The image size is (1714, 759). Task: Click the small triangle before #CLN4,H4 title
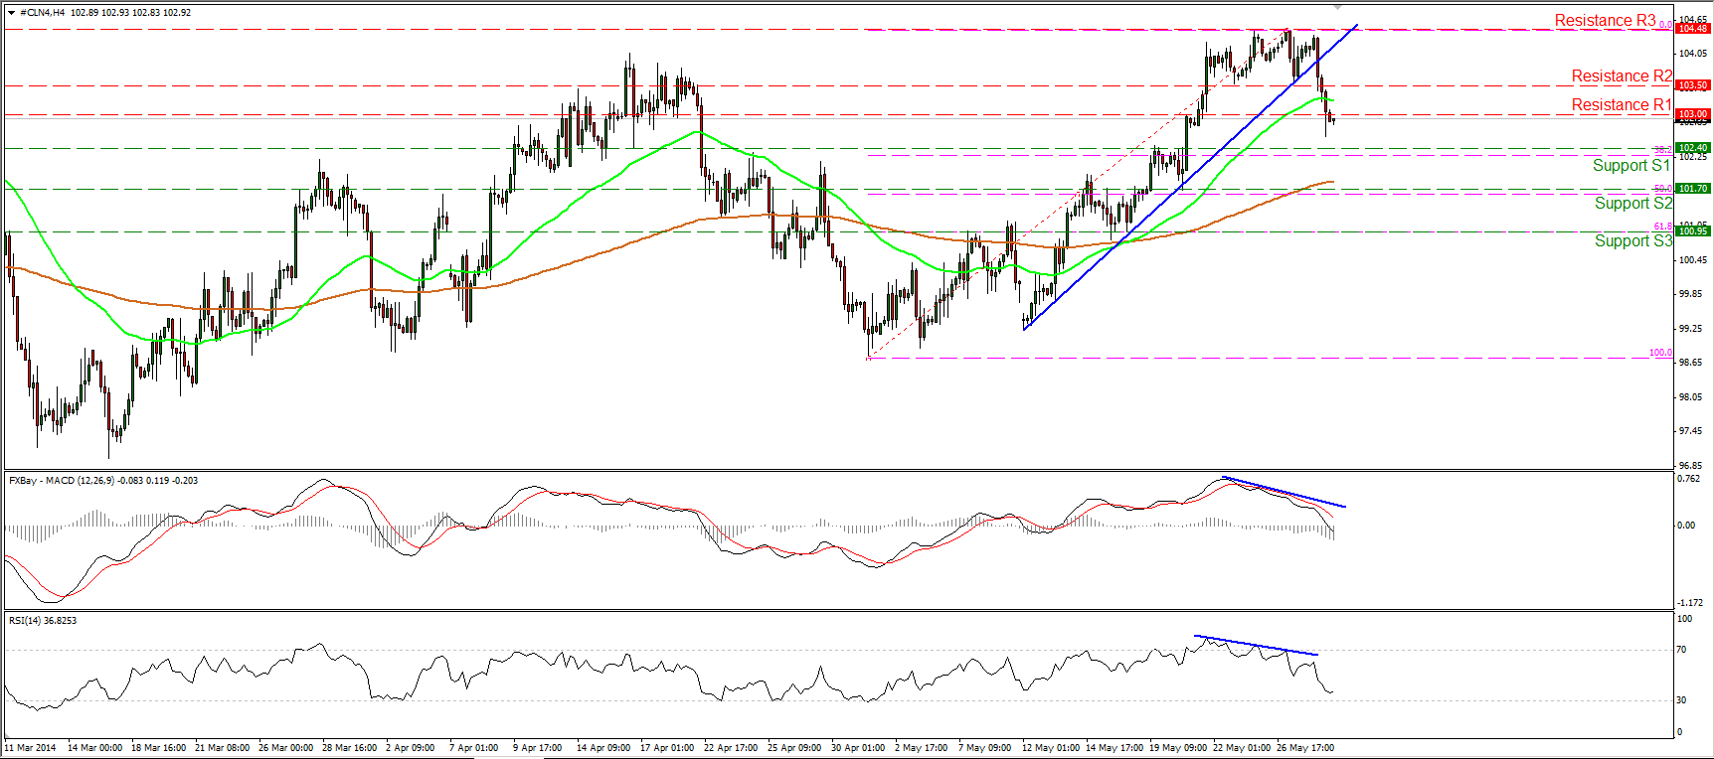[x=11, y=13]
